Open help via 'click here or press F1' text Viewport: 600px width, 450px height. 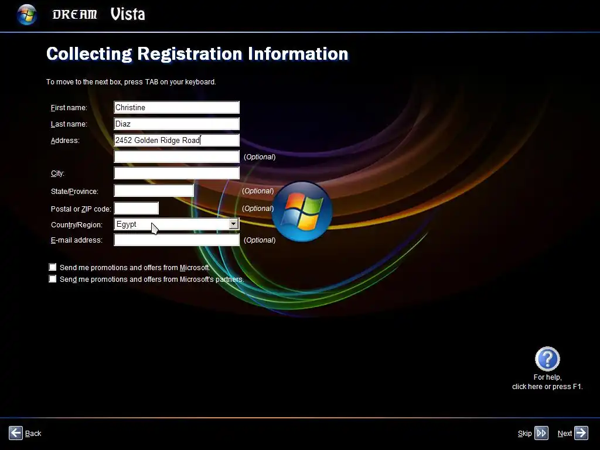547,387
